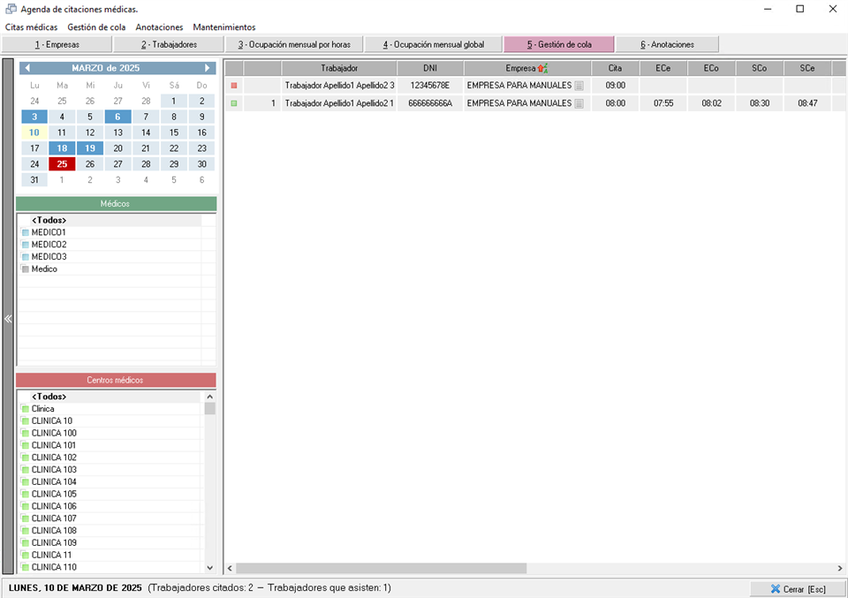The width and height of the screenshot is (848, 598).
Task: Toggle the MEDICO1 color box
Action: [x=26, y=232]
